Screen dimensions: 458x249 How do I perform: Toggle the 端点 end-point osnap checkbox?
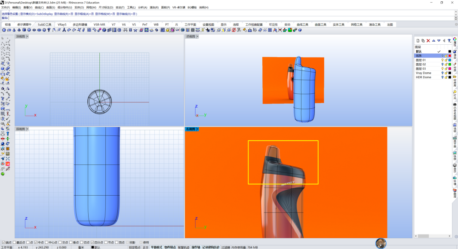click(x=3, y=243)
